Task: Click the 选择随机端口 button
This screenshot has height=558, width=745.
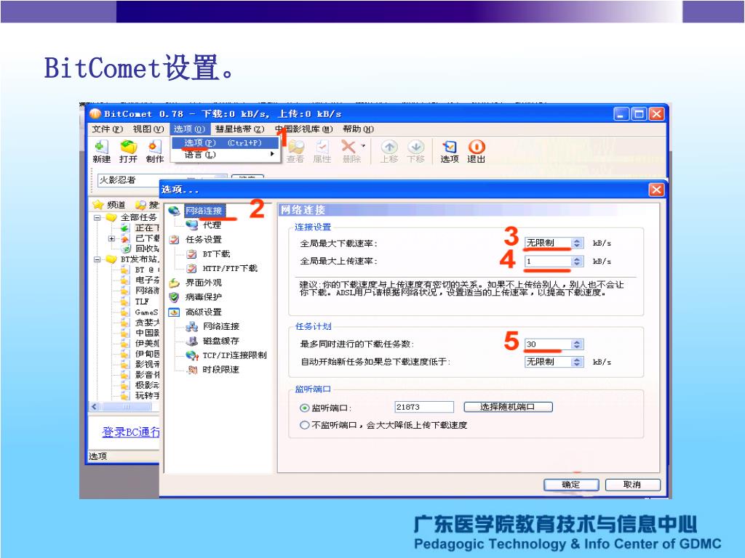Action: pos(508,407)
